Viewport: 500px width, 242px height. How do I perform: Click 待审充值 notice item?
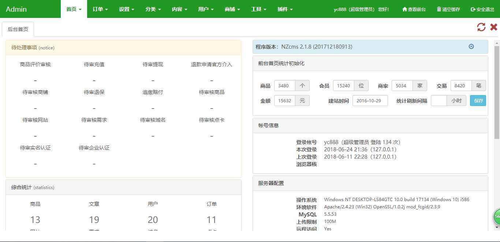[94, 64]
